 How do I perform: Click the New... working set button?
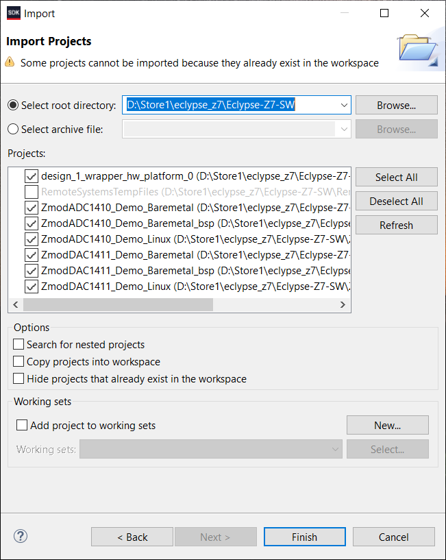(388, 425)
